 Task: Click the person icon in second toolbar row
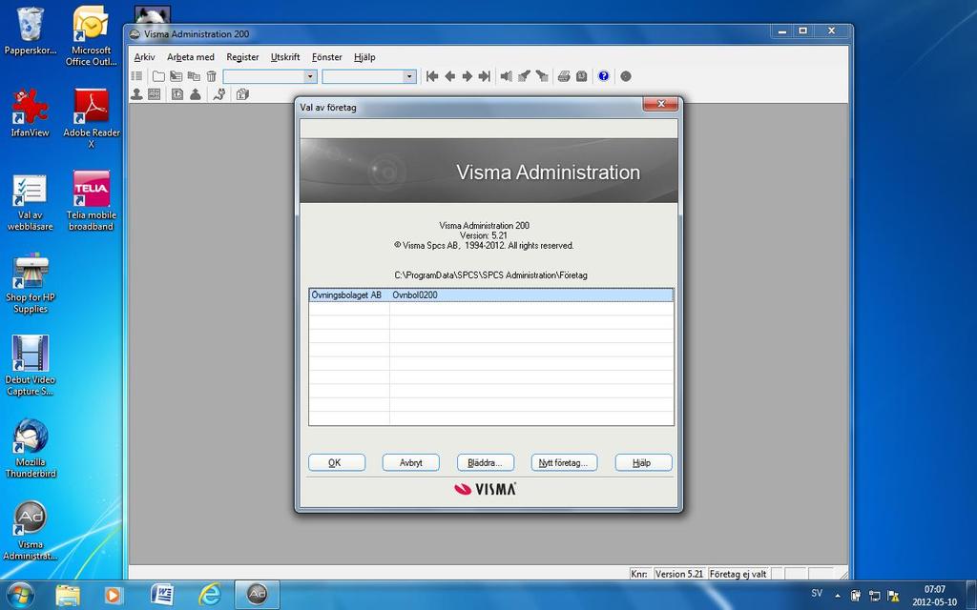coord(136,94)
